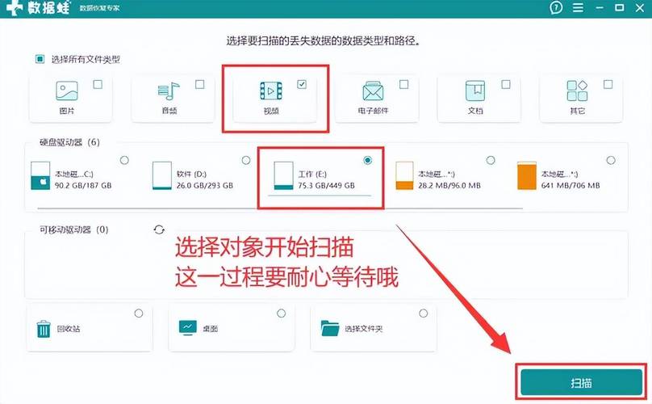Select the C: drive radio button

(124, 160)
